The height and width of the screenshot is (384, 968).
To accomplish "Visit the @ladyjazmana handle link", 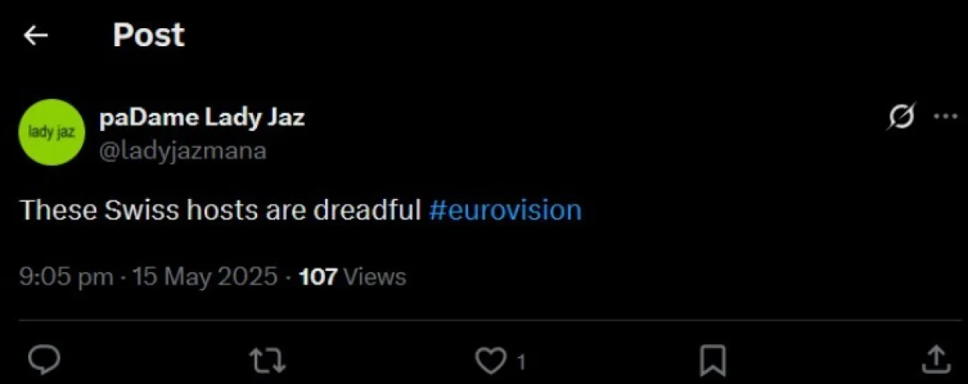I will pos(183,150).
